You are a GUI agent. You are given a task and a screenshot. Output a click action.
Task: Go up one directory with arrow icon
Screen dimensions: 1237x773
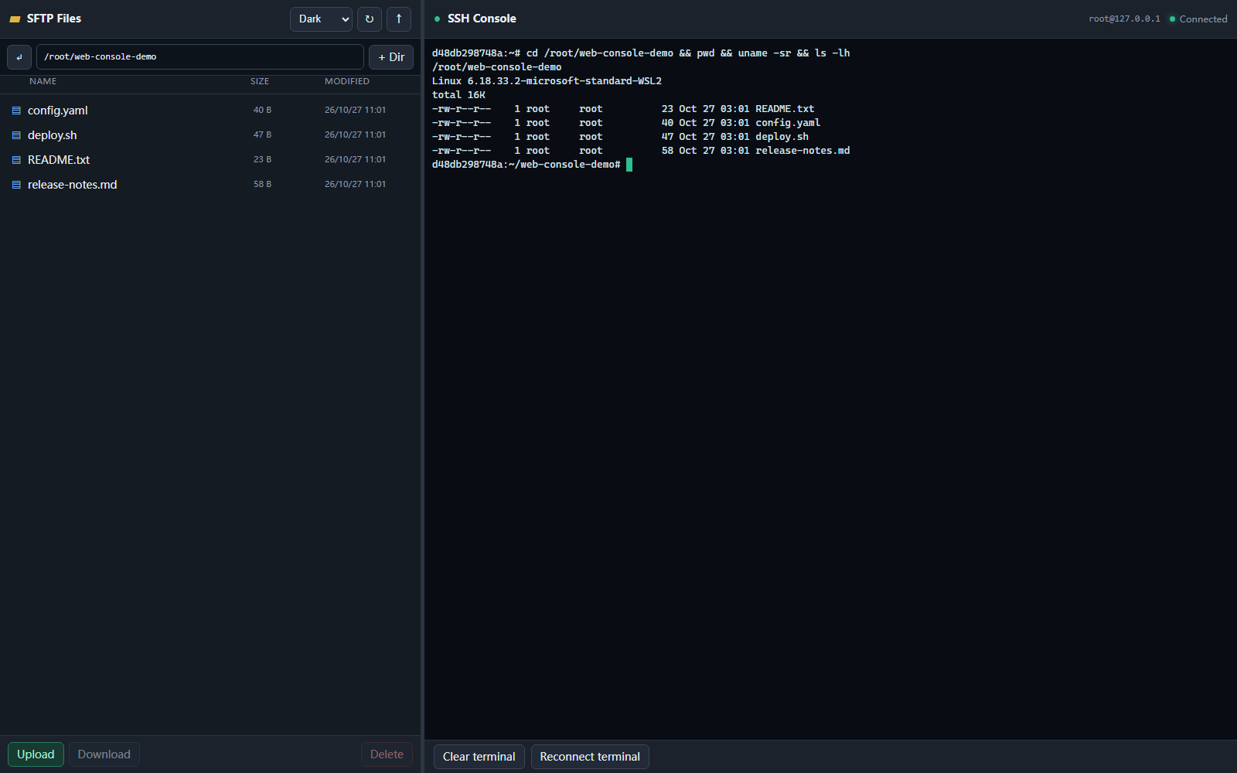[399, 19]
